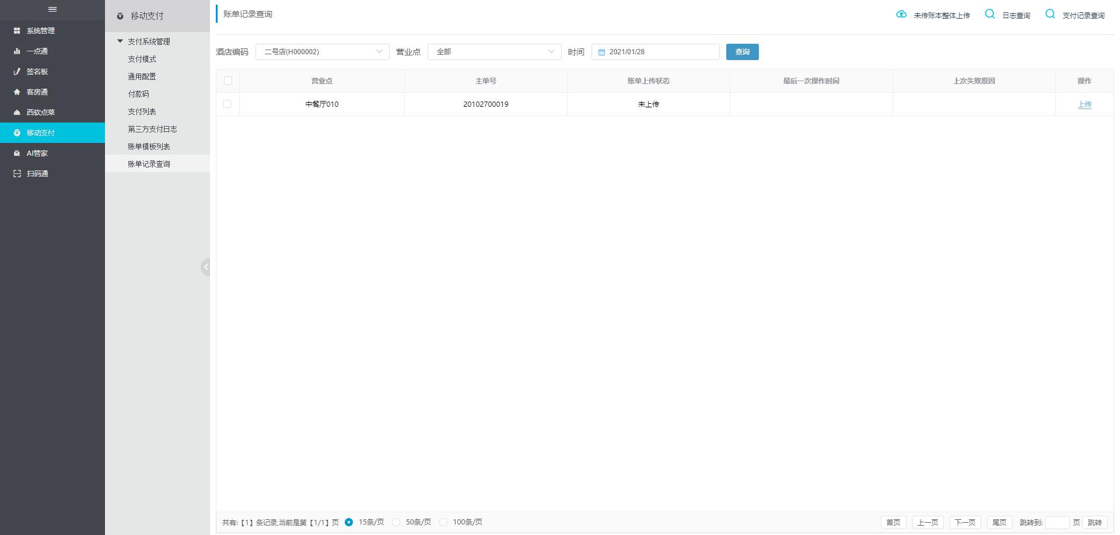Click the 查询 button
Image resolution: width=1120 pixels, height=535 pixels.
742,52
